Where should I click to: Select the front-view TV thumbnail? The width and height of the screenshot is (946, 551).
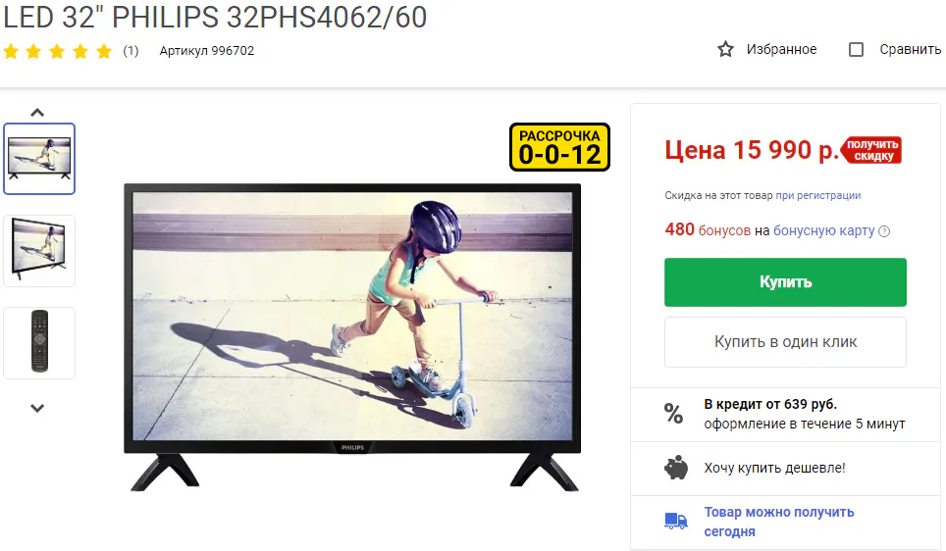tap(39, 159)
